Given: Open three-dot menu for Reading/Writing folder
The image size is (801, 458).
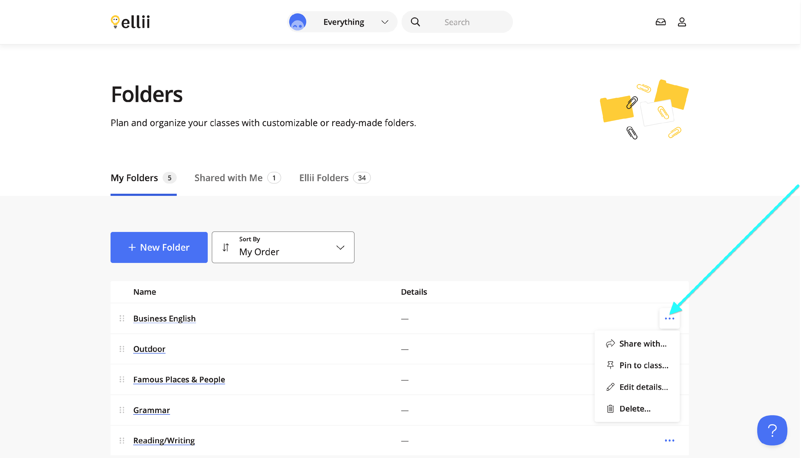Looking at the screenshot, I should 669,440.
